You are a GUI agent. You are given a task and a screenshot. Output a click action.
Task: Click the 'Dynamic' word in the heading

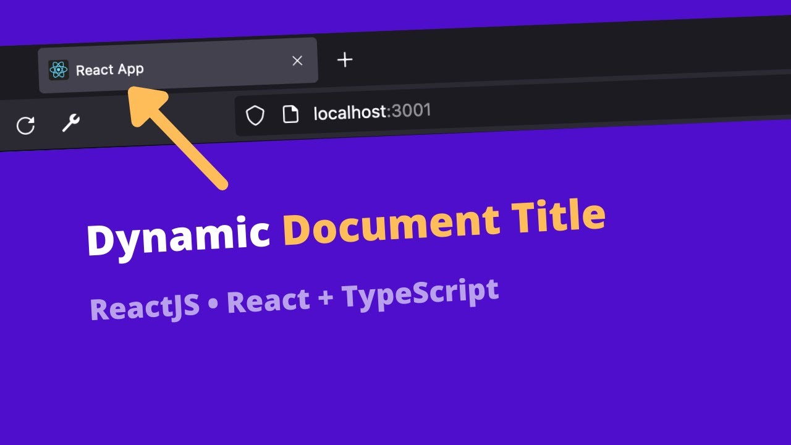click(x=179, y=236)
